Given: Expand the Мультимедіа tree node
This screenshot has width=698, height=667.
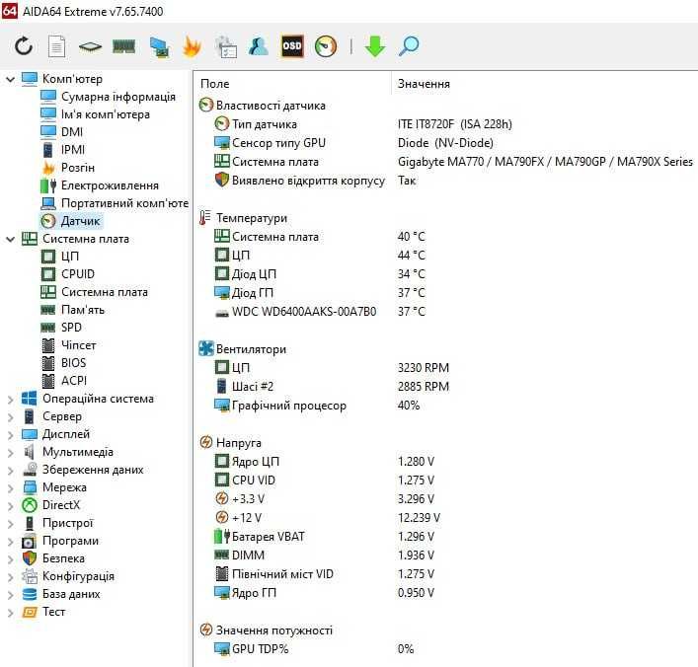Looking at the screenshot, I should [x=10, y=453].
